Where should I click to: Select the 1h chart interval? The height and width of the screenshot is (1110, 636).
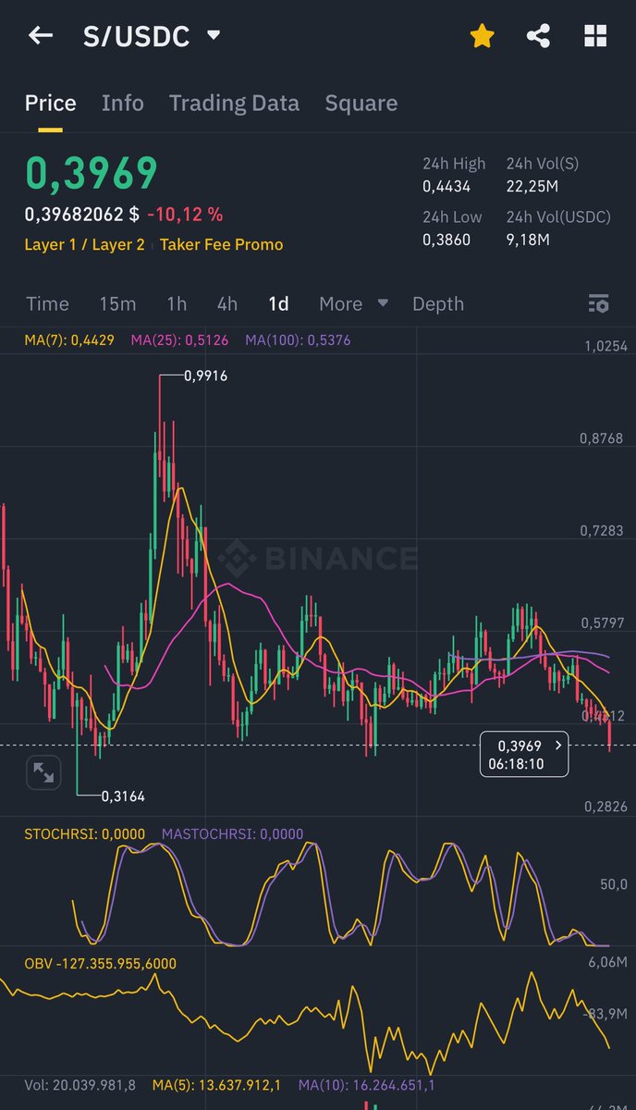click(x=177, y=303)
